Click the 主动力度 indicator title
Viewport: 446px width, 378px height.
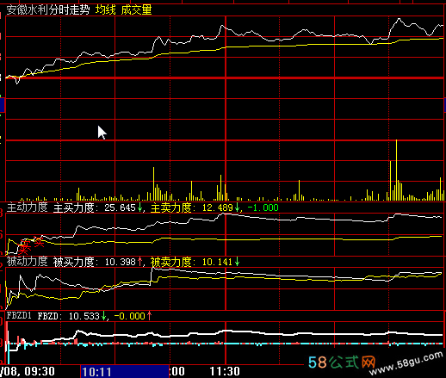pos(27,208)
